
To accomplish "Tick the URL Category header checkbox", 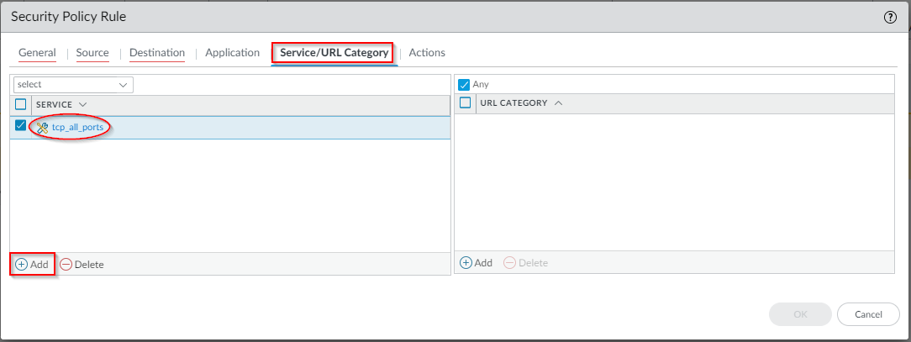I will (465, 103).
